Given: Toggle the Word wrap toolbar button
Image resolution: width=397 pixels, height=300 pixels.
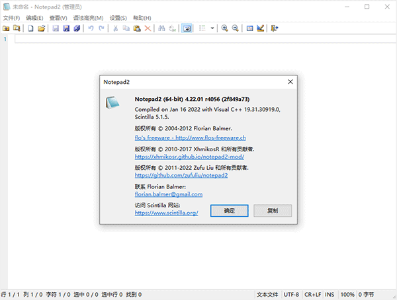Looking at the screenshot, I should 187,28.
